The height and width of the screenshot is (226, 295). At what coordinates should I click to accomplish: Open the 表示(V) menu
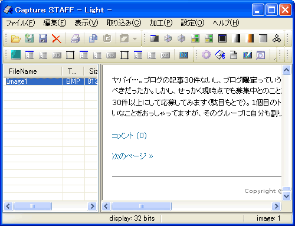pos(86,23)
